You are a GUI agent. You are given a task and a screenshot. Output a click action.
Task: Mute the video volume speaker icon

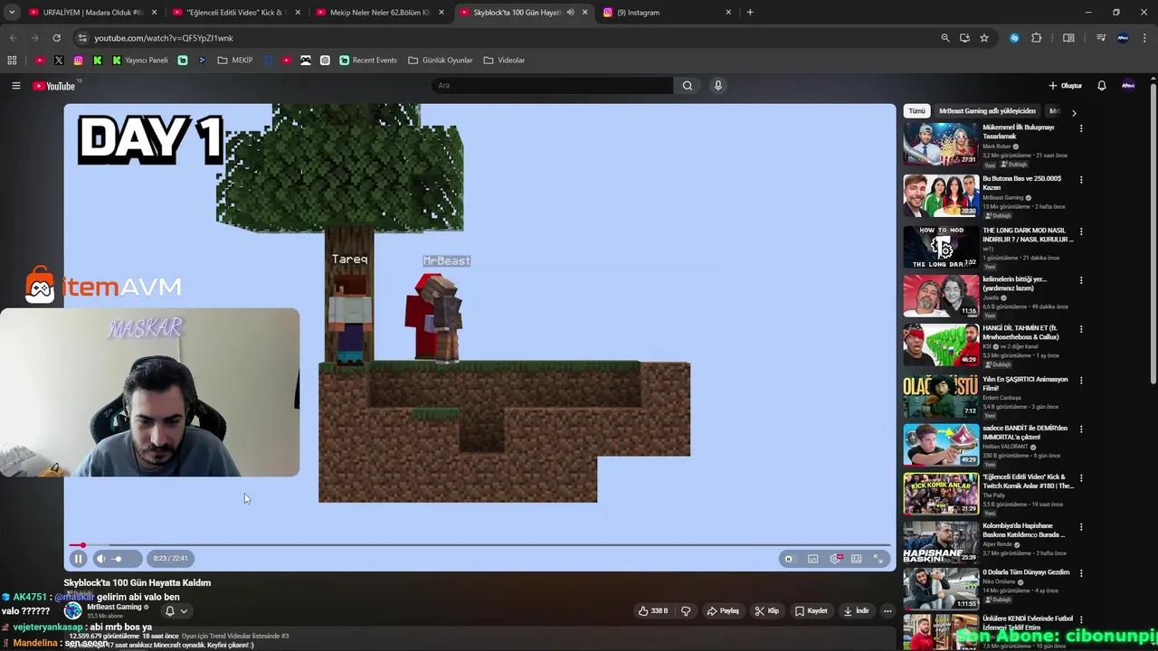point(101,559)
